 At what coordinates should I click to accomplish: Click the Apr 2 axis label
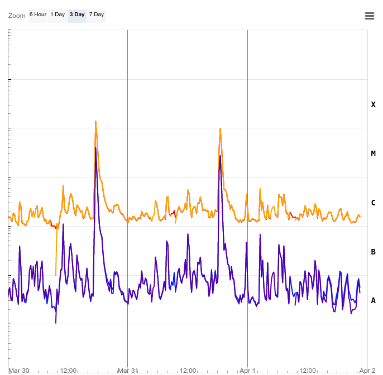[x=367, y=371]
